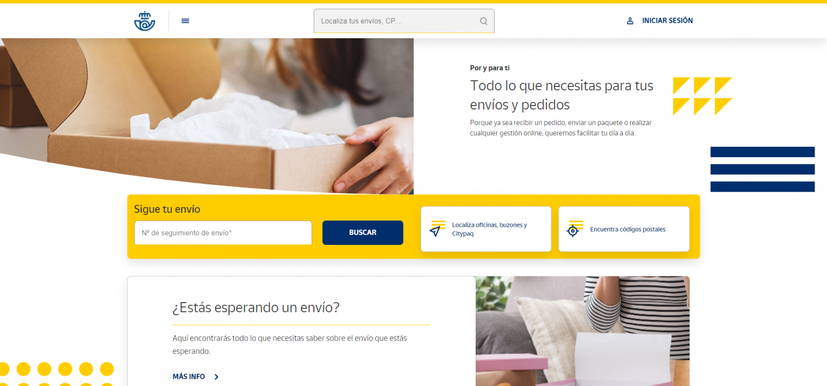Click the magnifier icon in search bar
Image resolution: width=827 pixels, height=386 pixels.
click(483, 21)
